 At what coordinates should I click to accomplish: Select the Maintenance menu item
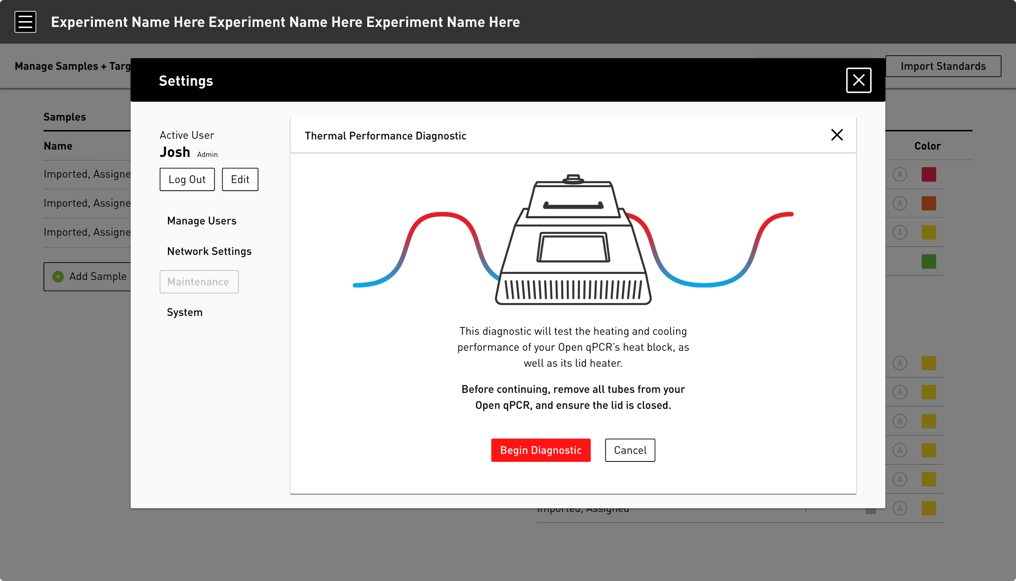pos(199,282)
